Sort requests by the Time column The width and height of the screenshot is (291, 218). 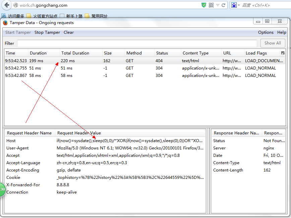16,53
